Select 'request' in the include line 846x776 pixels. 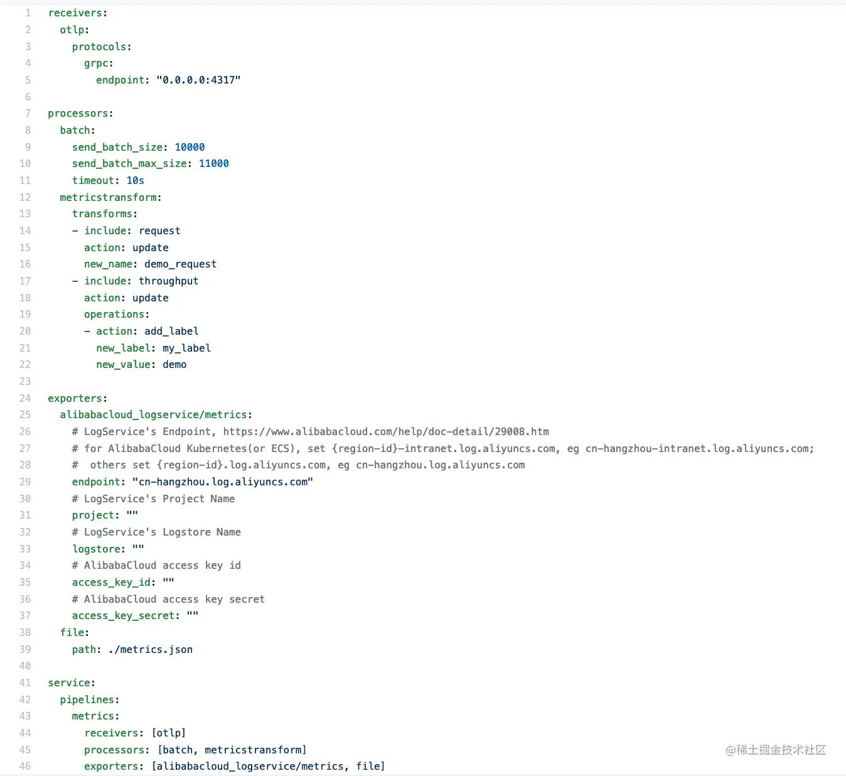[159, 230]
